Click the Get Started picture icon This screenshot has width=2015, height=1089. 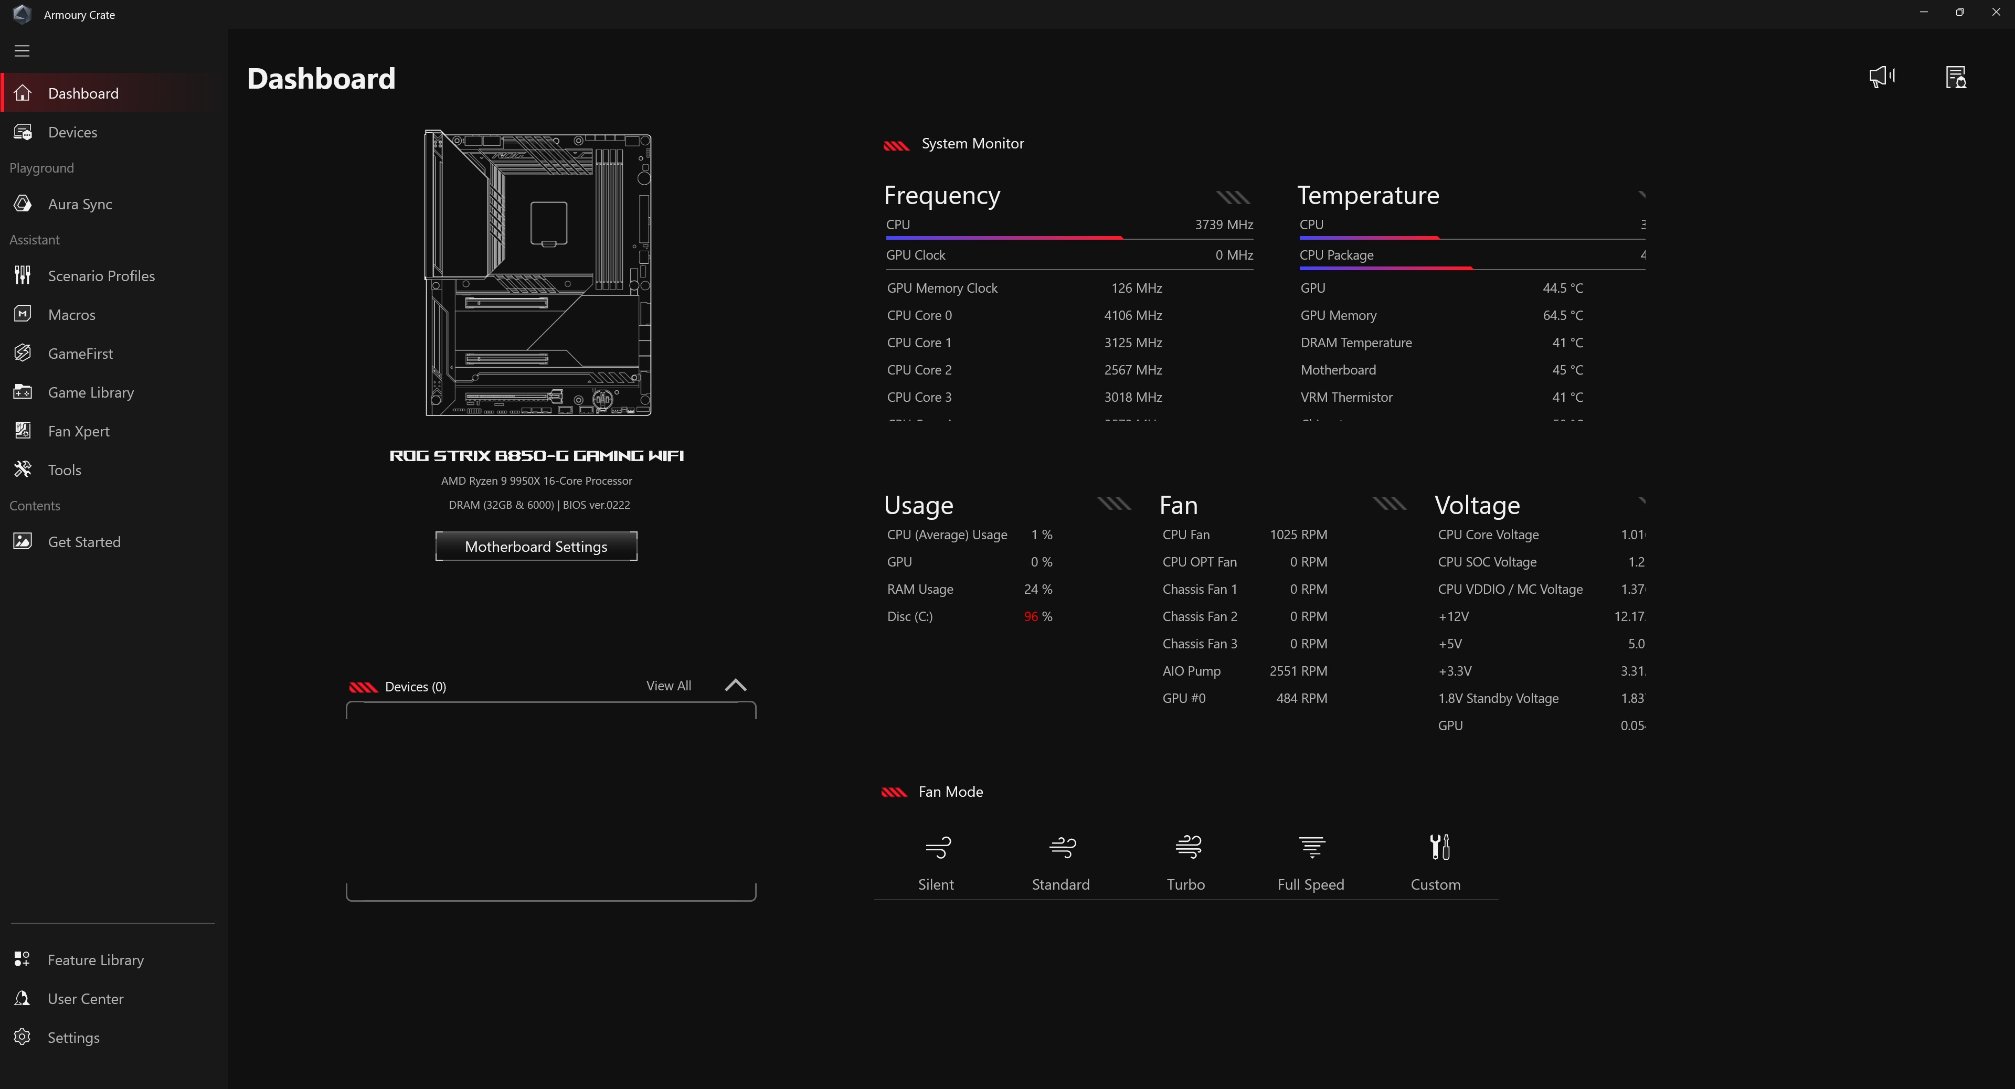tap(23, 541)
